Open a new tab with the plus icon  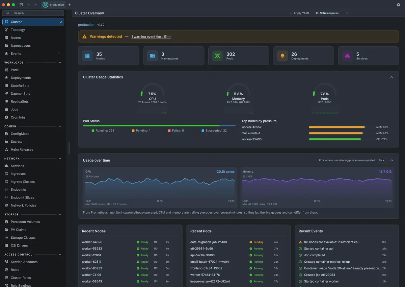point(70,5)
